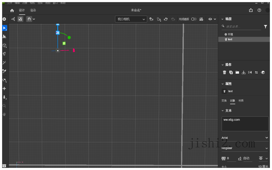Click the duplicate icon
Image resolution: width=272 pixels, height=170 pixels.
(x=231, y=72)
